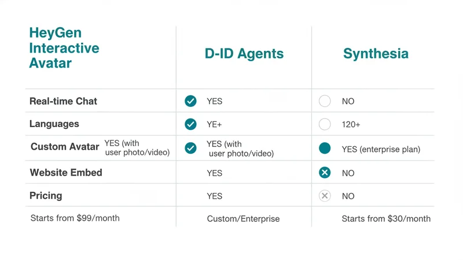
Task: Click the Synthesia column header
Action: [376, 54]
